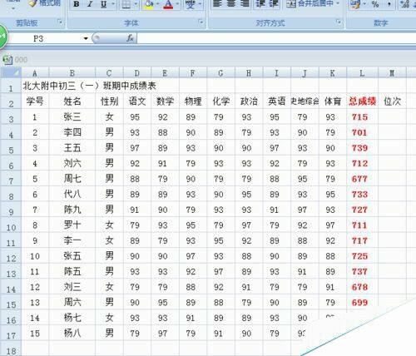Apply the red font color
This screenshot has width=416, height=356.
168,4
